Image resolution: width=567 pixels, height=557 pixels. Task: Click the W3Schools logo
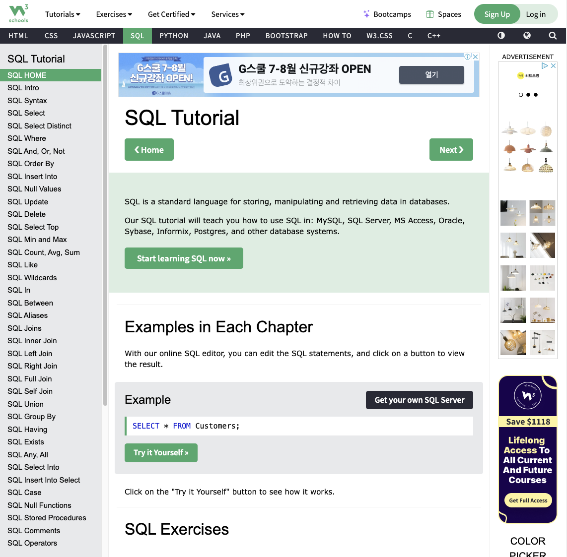18,14
